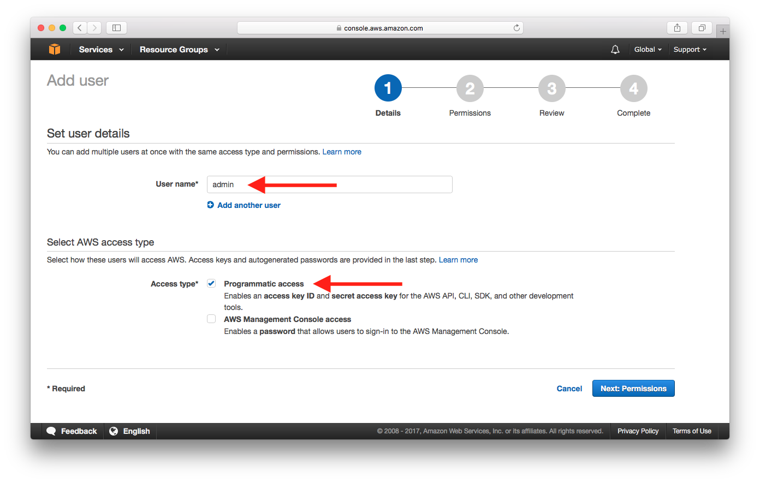Open Learn more link under access type
The image size is (760, 483).
point(458,260)
